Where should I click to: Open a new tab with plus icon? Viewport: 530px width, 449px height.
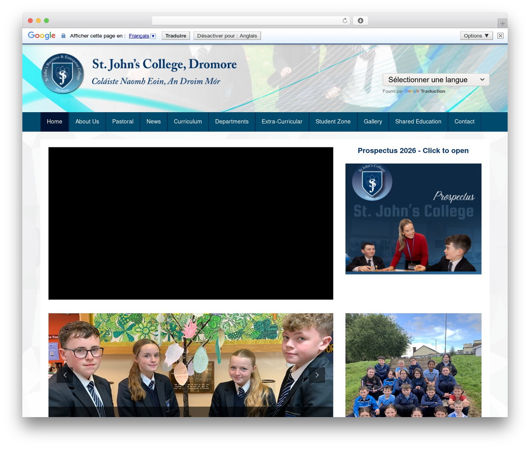502,24
